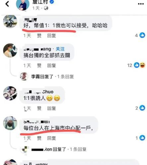Open motorcycle avatar commenter's profile
This screenshot has width=147, height=165.
(x=10, y=21)
